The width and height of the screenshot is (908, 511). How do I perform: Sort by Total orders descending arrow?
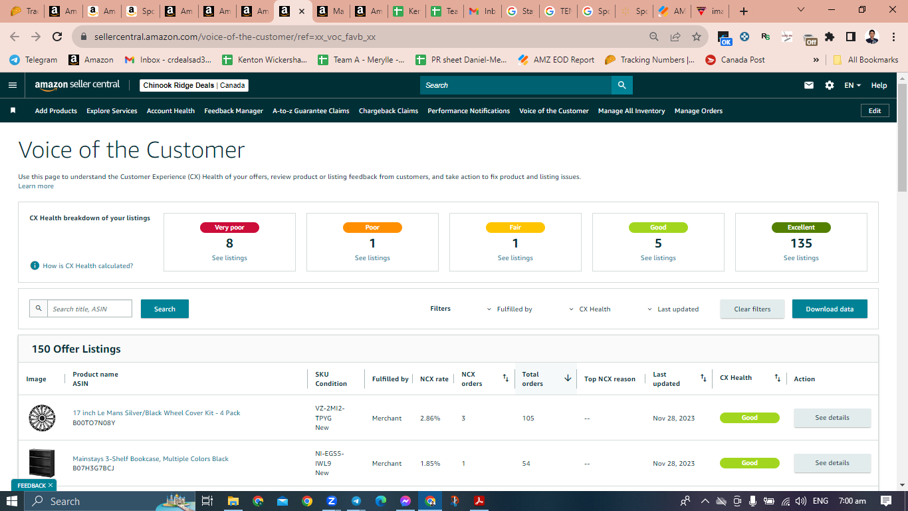[568, 378]
